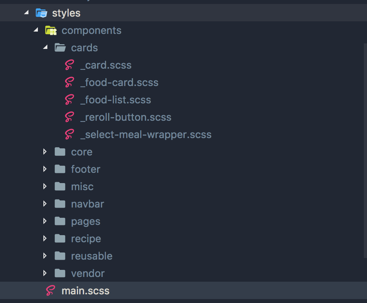Image resolution: width=367 pixels, height=303 pixels.
Task: Click the yellow components folder icon
Action: point(51,30)
